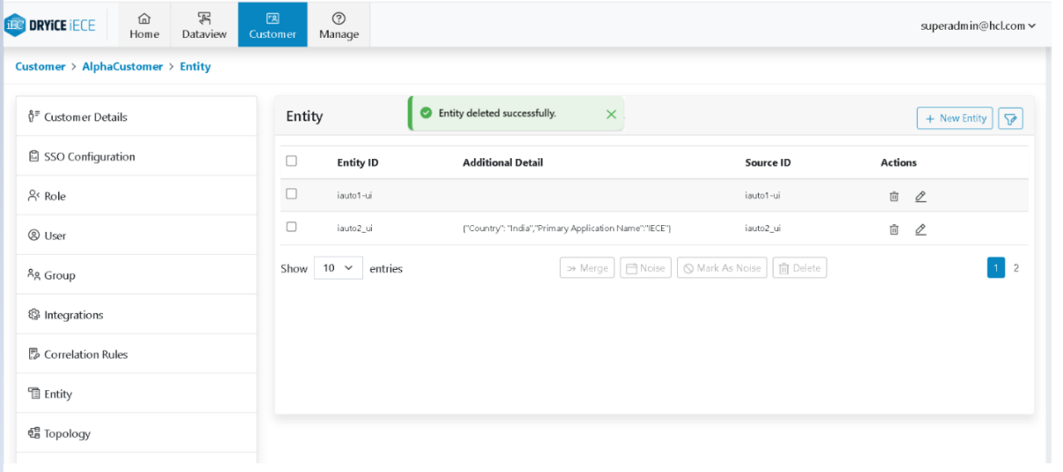Open Integrations from the sidebar
Image resolution: width=1063 pixels, height=472 pixels.
[73, 315]
